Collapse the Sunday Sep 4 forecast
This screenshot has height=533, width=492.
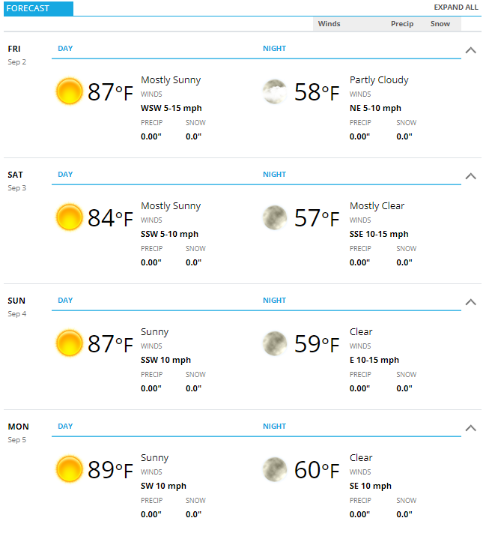coord(470,302)
